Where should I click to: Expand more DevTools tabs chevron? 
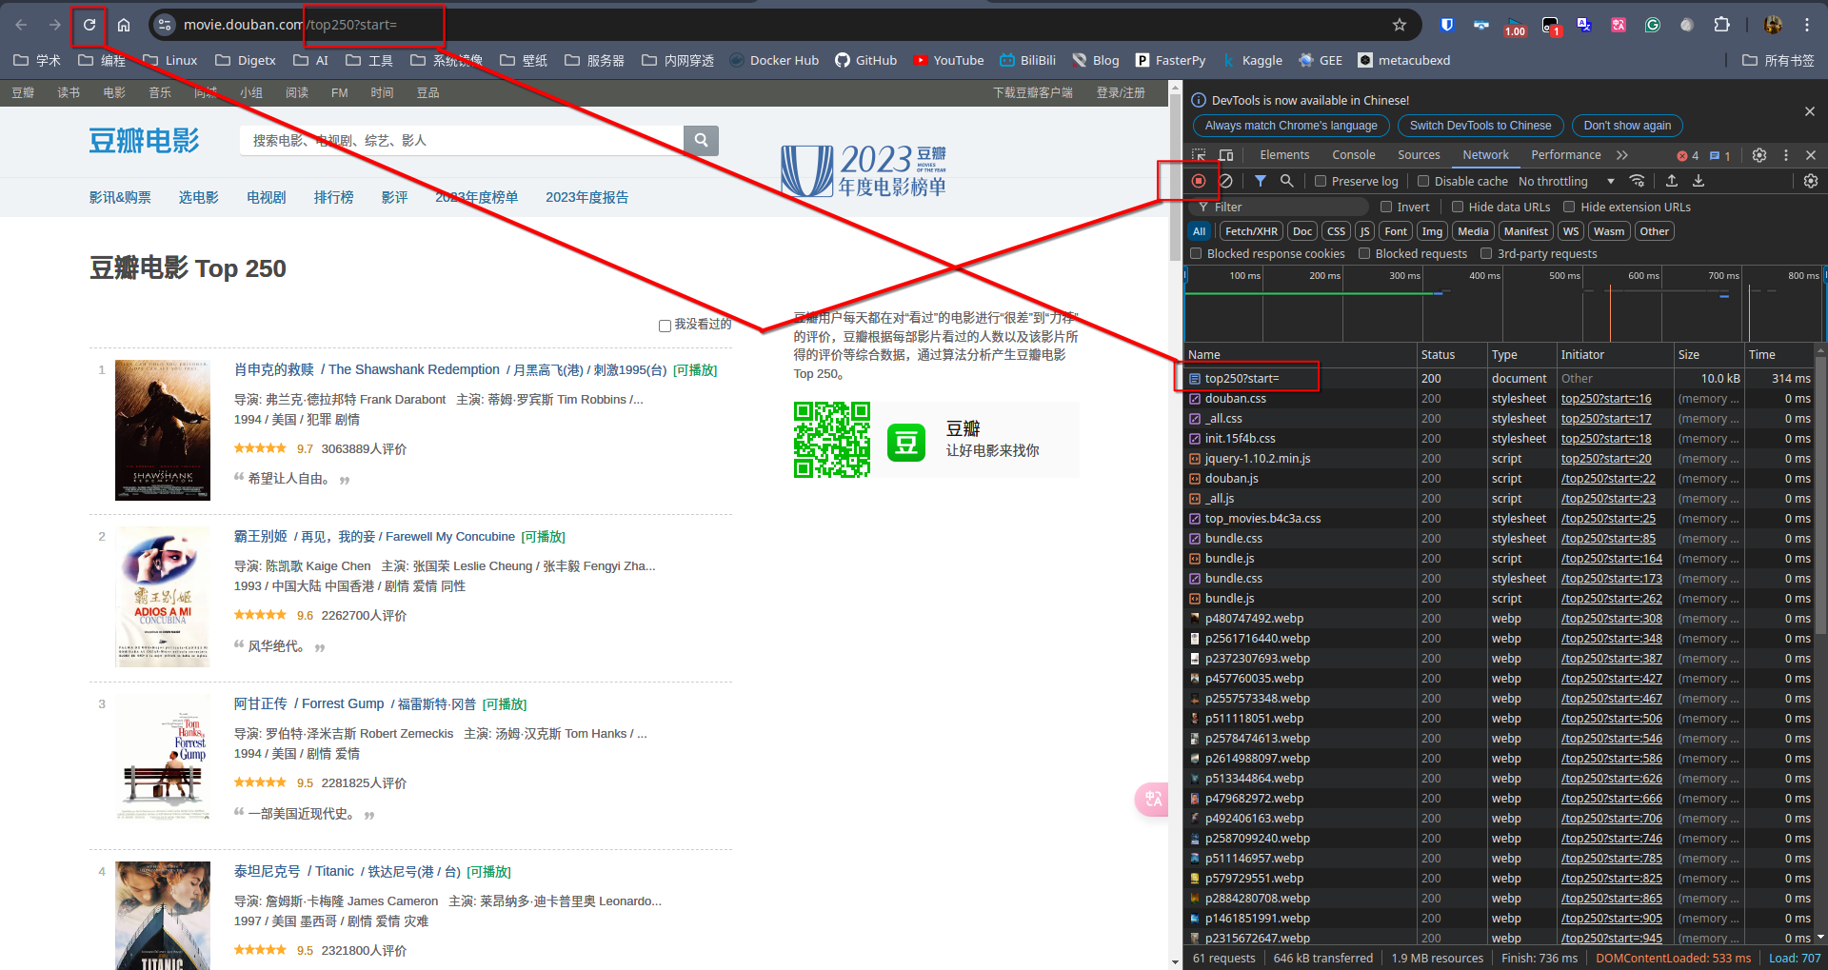(1622, 155)
